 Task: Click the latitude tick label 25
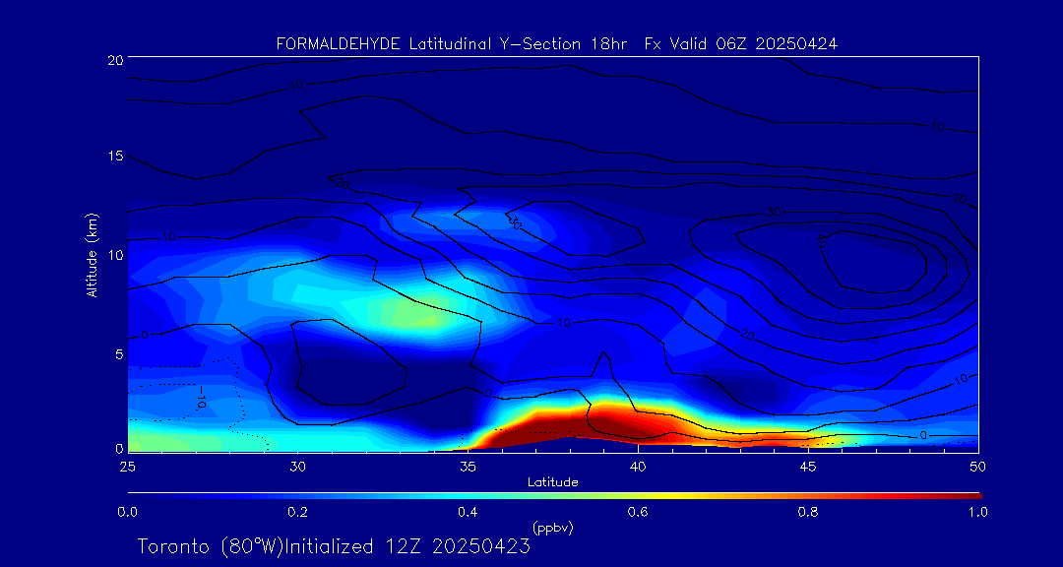[x=128, y=467]
